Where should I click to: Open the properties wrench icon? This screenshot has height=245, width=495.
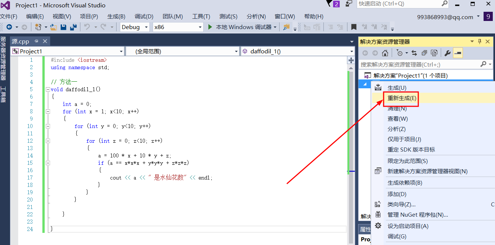447,53
